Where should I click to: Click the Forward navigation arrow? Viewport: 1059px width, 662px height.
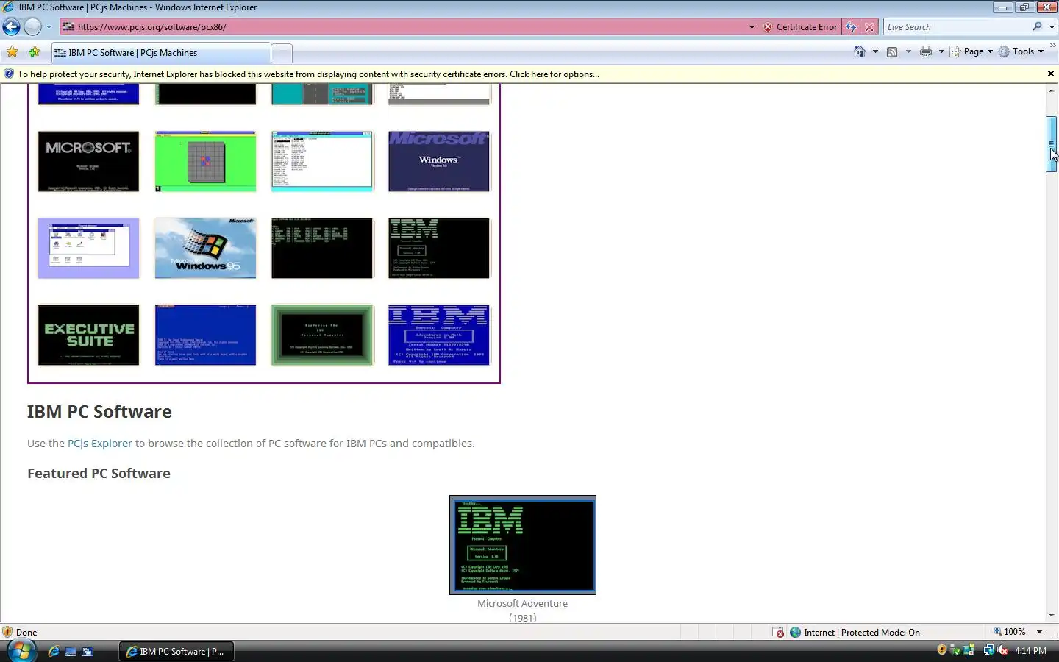coord(32,27)
